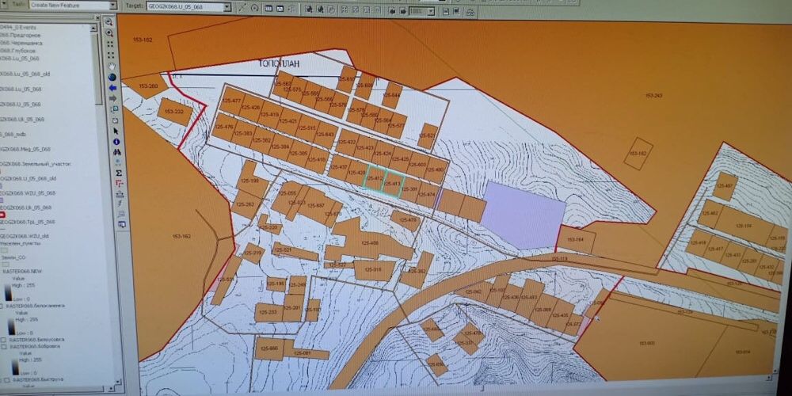Screen dimensions: 792x396
Task: Go to next extent (gray arrow)
Action: pos(113,98)
